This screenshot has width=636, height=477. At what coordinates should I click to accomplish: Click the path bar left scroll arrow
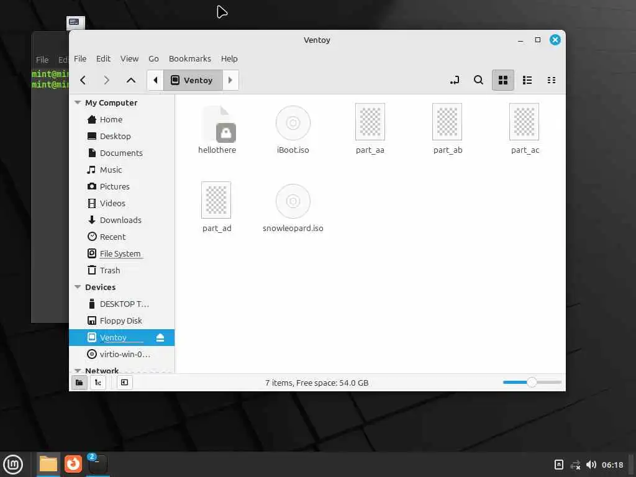click(x=155, y=80)
